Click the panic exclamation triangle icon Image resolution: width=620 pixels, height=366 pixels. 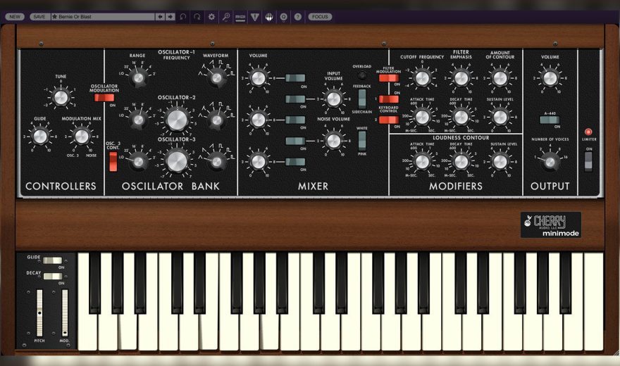[x=254, y=17]
